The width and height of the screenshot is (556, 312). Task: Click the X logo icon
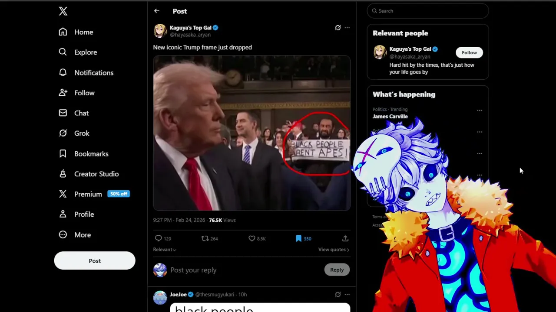tap(63, 11)
